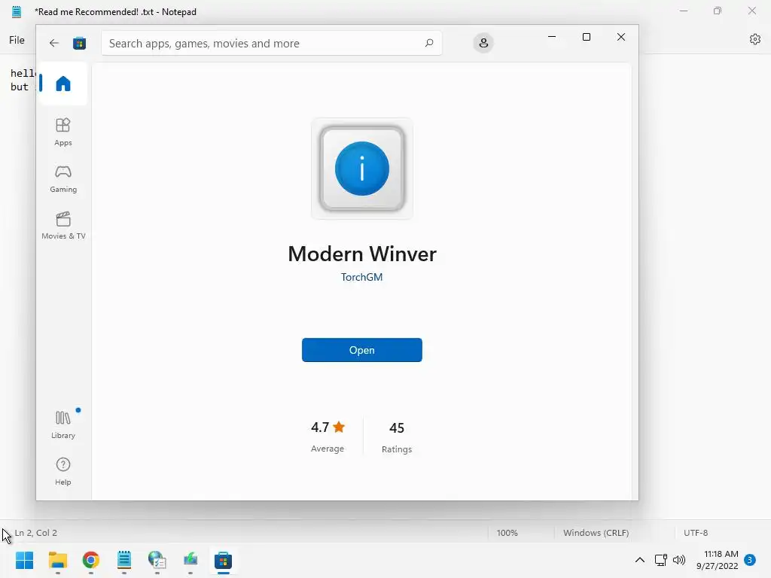Open the Store account profile icon
771x578 pixels.
pos(483,43)
